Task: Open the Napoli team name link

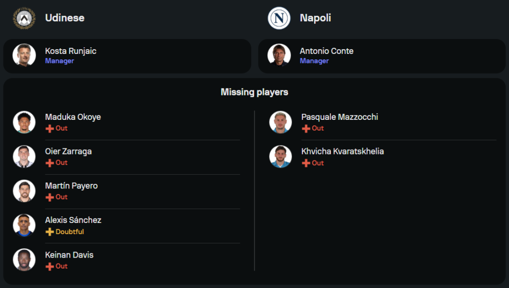Action: coord(315,18)
